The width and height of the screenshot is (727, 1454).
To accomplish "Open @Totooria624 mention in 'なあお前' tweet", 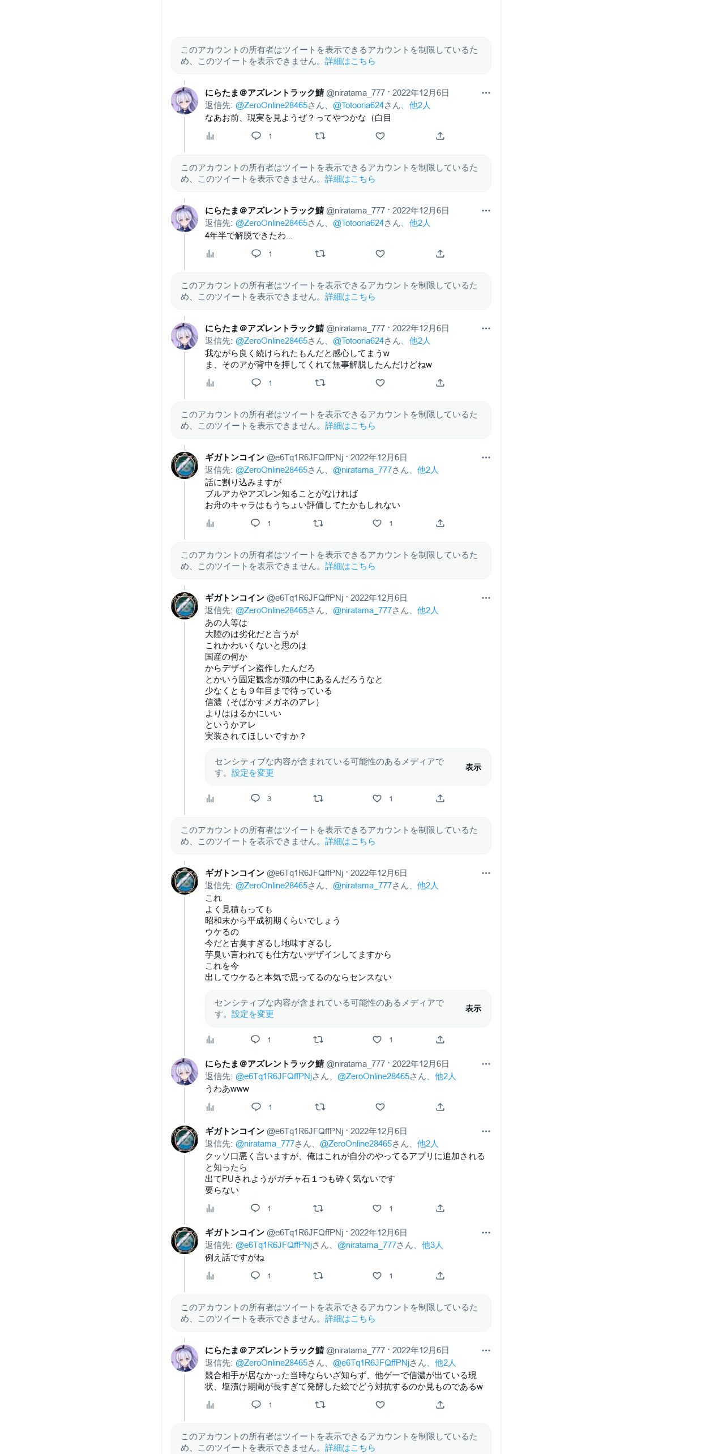I will 358,105.
